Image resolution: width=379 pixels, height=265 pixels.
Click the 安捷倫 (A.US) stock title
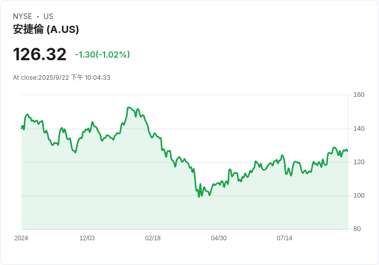[46, 29]
